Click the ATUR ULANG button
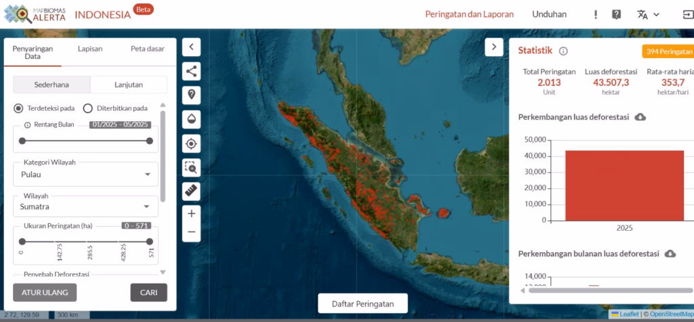 coord(45,292)
